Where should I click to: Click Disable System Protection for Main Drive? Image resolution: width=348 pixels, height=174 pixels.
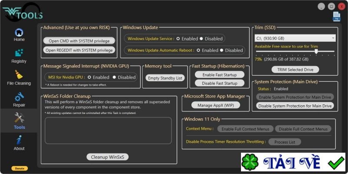click(295, 106)
